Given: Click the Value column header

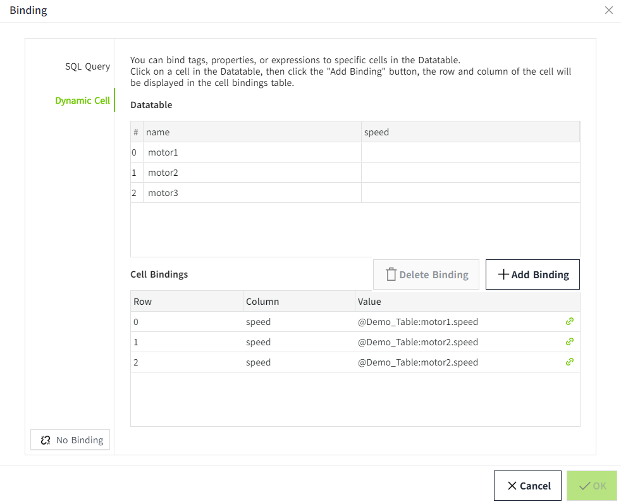Looking at the screenshot, I should click(x=369, y=302).
